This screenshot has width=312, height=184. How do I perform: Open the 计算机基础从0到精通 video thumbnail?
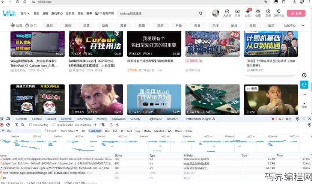click(271, 44)
